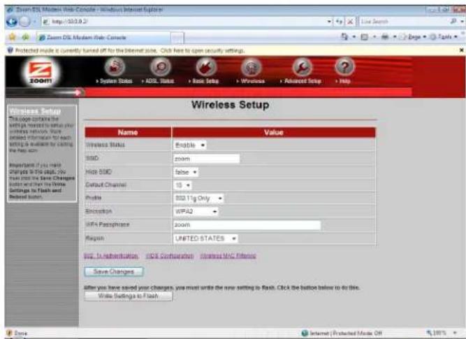Click the Favorites star icon

12,37
